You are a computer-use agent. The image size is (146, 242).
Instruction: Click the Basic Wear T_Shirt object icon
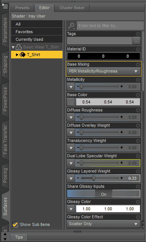coord(19,47)
